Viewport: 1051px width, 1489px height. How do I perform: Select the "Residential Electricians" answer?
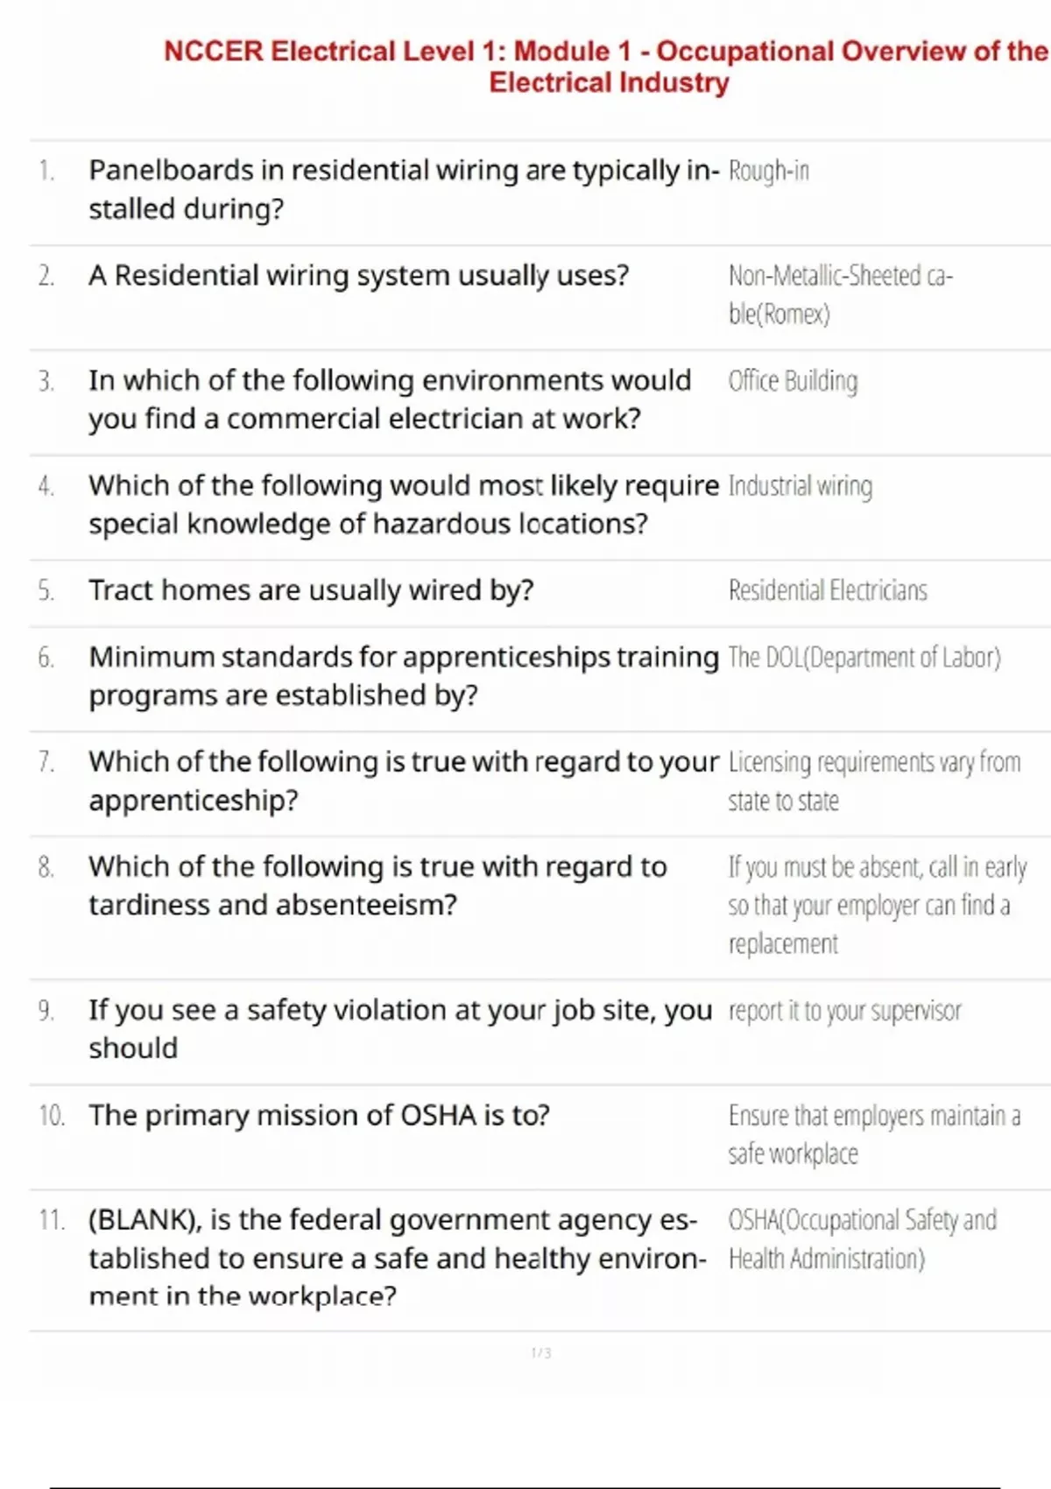tap(827, 591)
